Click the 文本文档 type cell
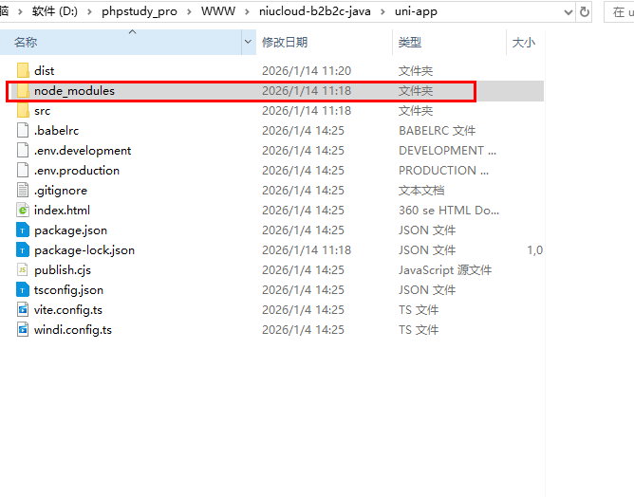Image resolution: width=634 pixels, height=497 pixels. (421, 191)
